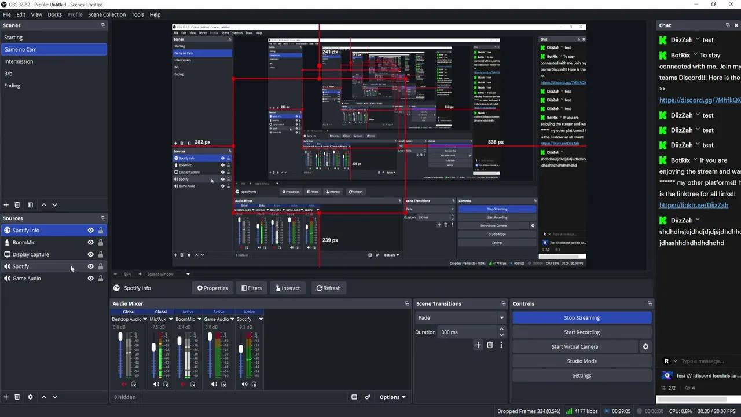The image size is (741, 417).
Task: Add a new source with plus icon
Action: [6, 397]
